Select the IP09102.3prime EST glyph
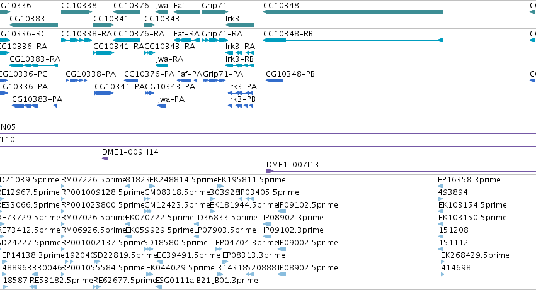The width and height of the screenshot is (536, 290). coord(267,237)
